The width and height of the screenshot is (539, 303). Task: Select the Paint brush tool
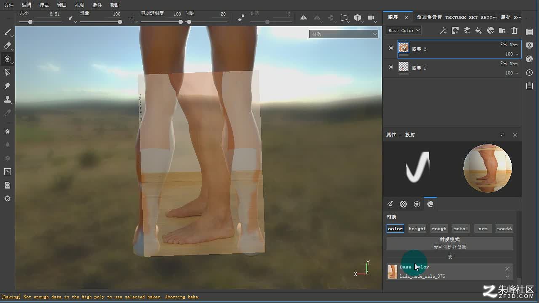[7, 32]
